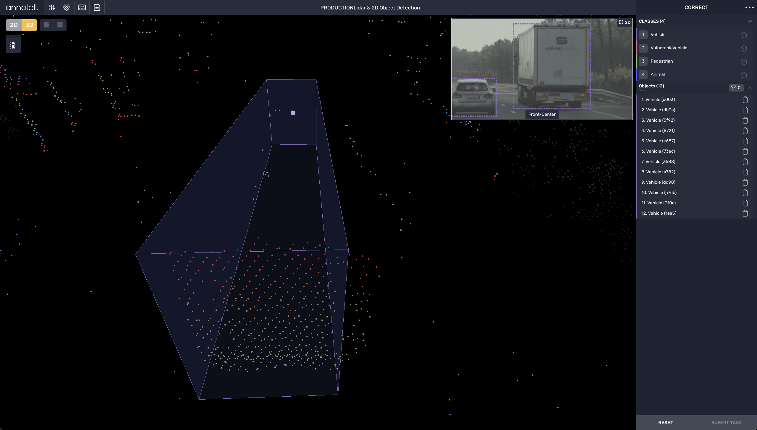
Task: Expand the Front-Center camera to 2D fullscreen
Action: click(625, 22)
